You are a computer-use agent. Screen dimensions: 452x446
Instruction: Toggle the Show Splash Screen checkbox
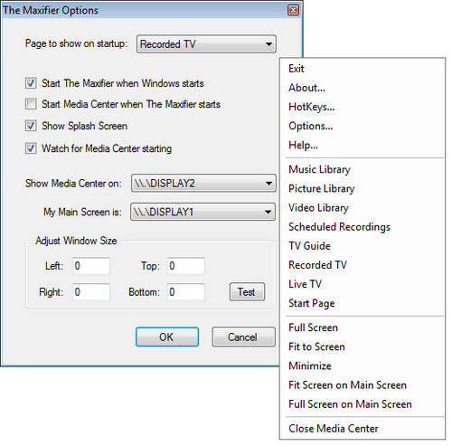[x=31, y=126]
